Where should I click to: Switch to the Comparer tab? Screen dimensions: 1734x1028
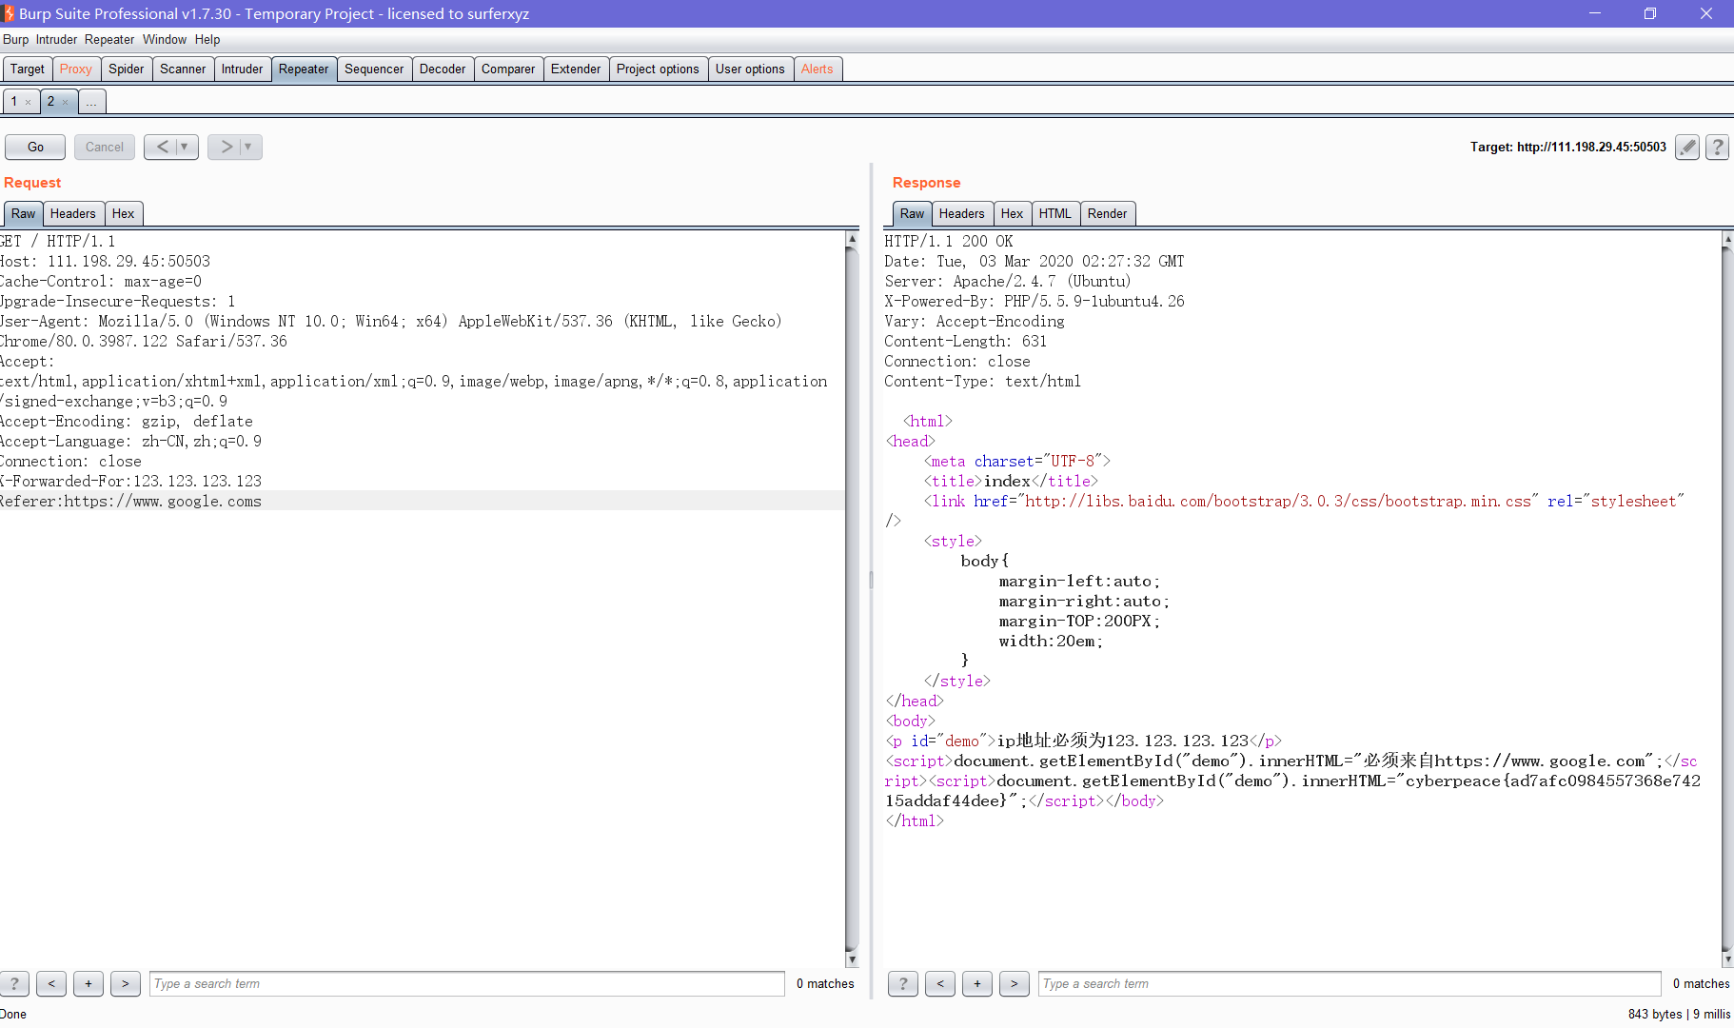pyautogui.click(x=508, y=69)
